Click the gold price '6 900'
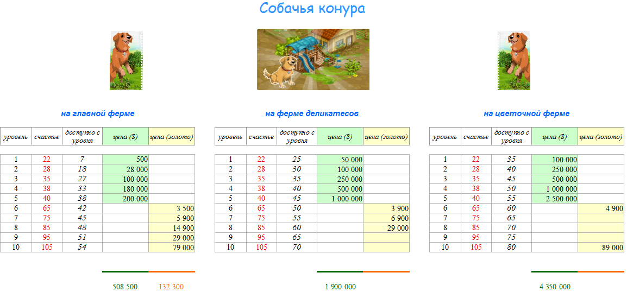Screen dimensions: 627x298 (x=386, y=218)
